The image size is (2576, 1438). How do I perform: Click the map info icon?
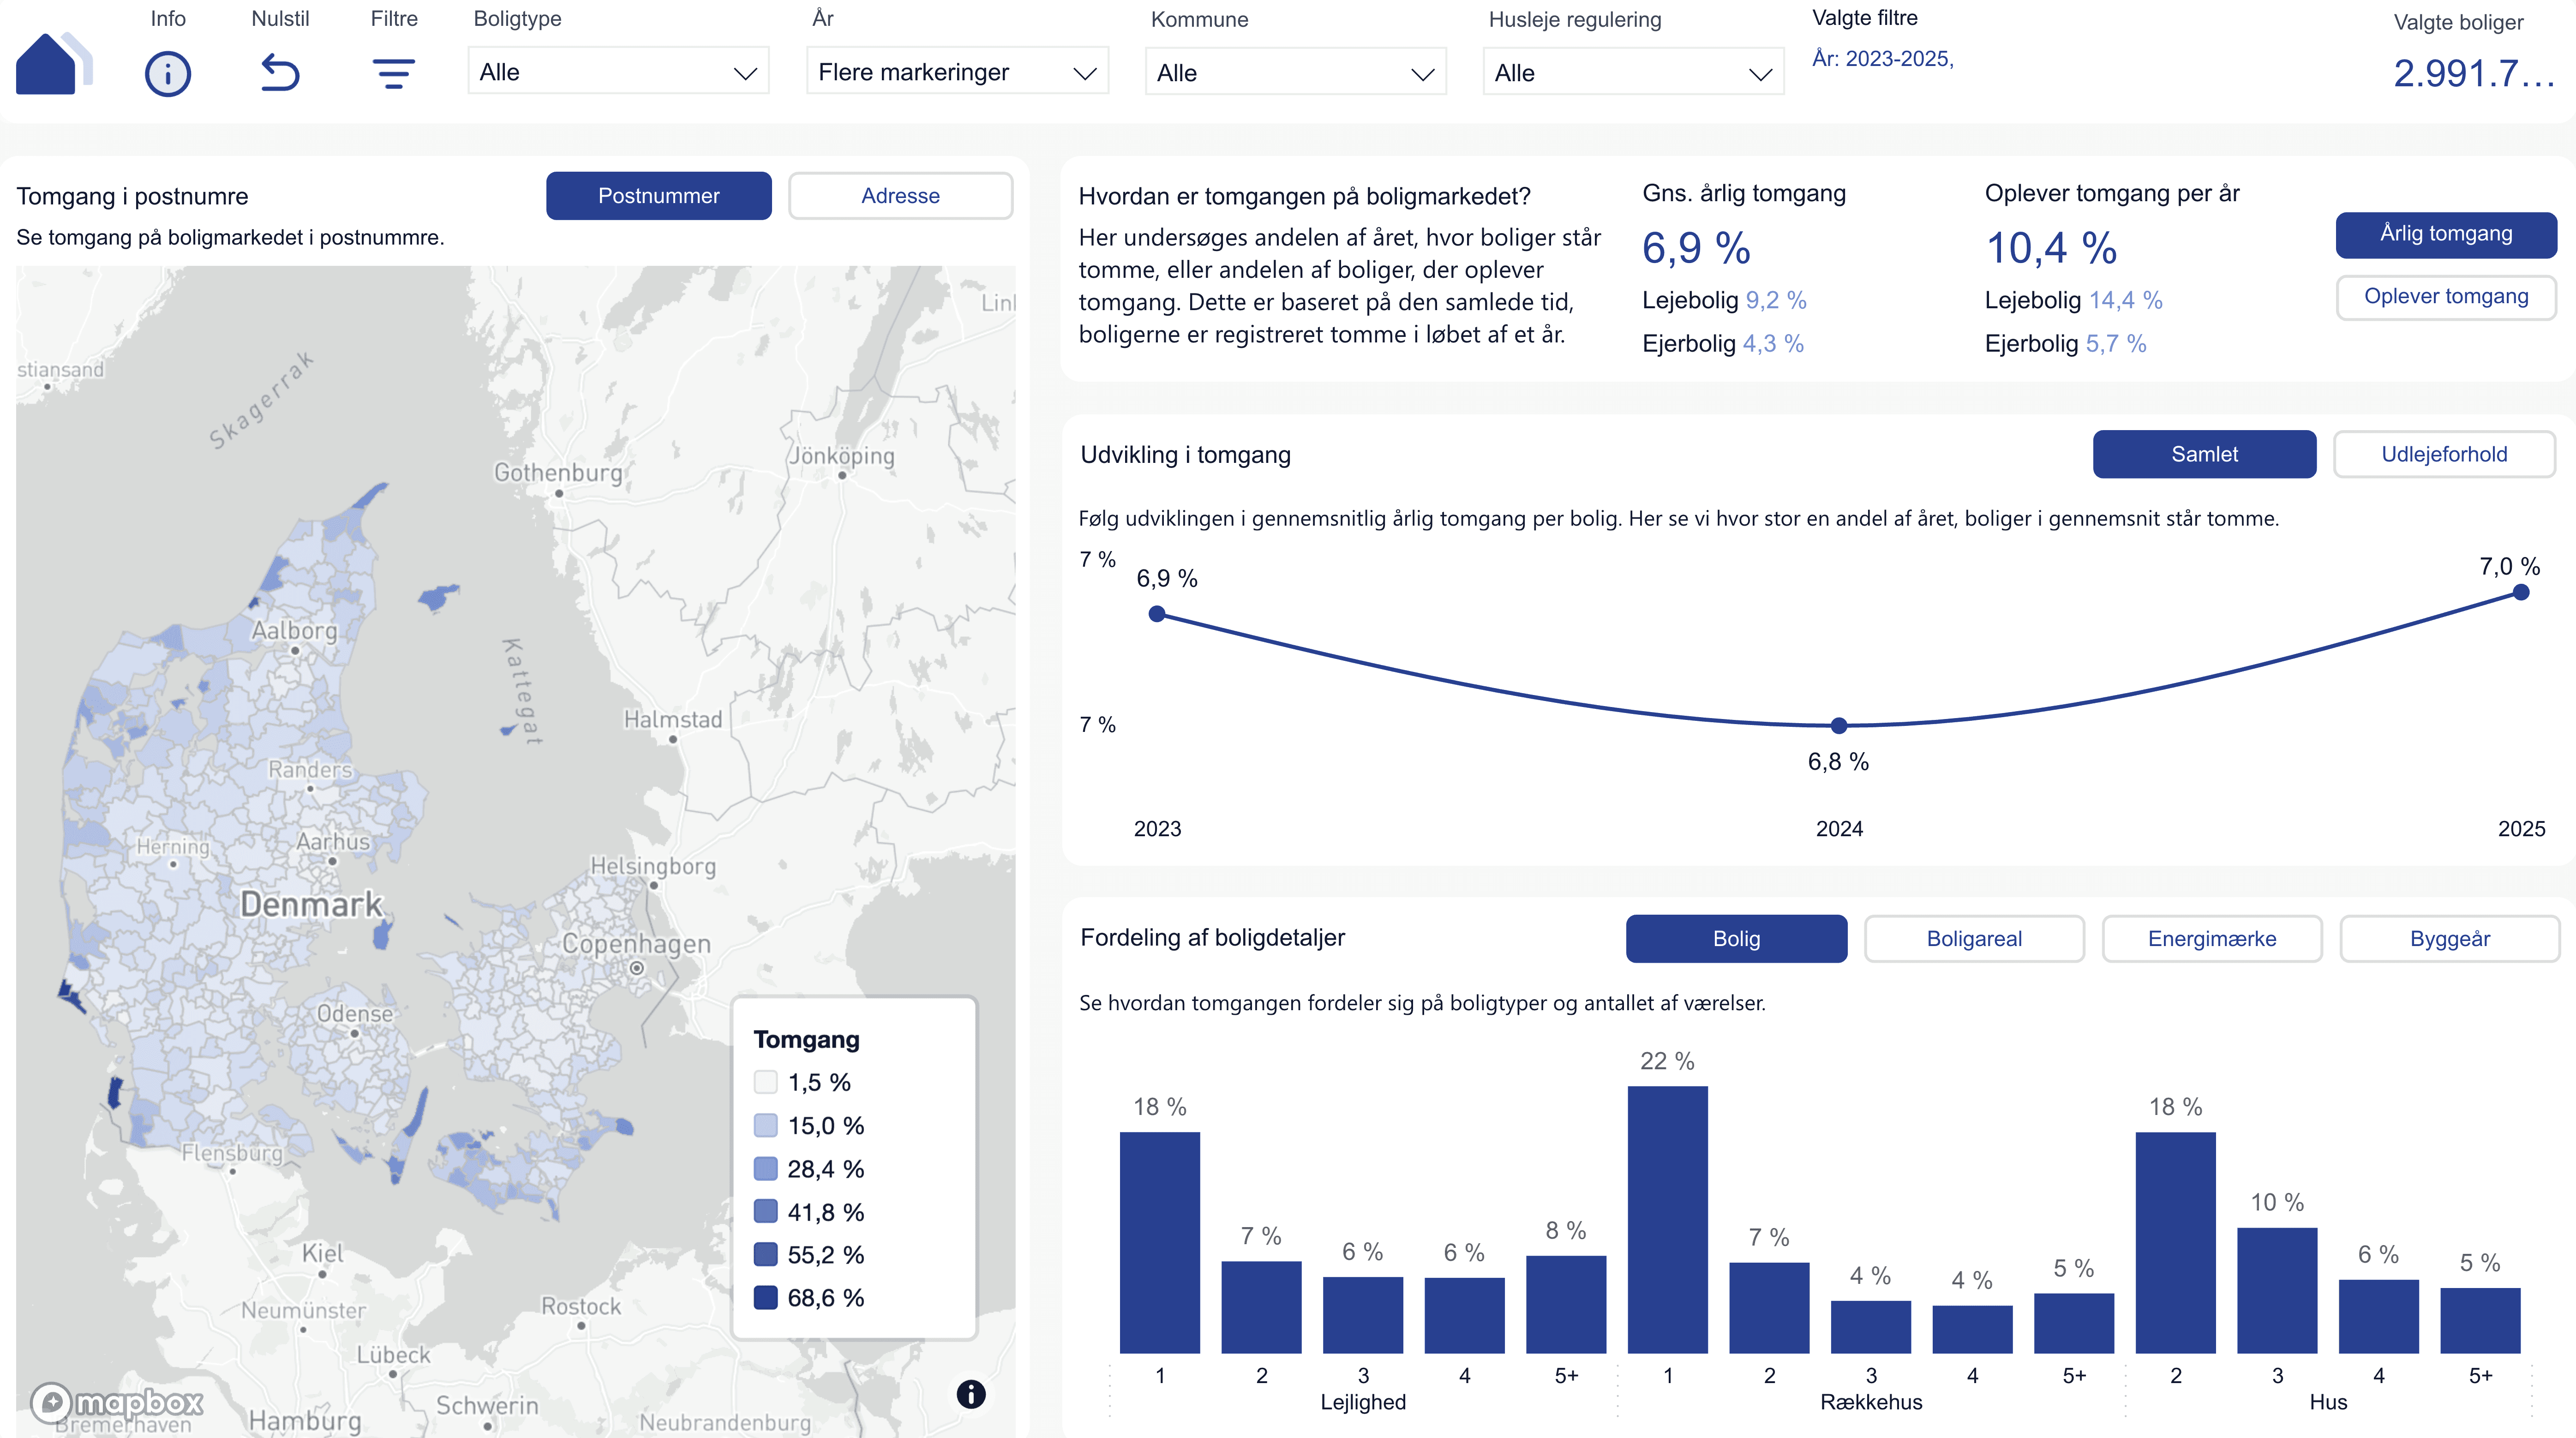(970, 1394)
